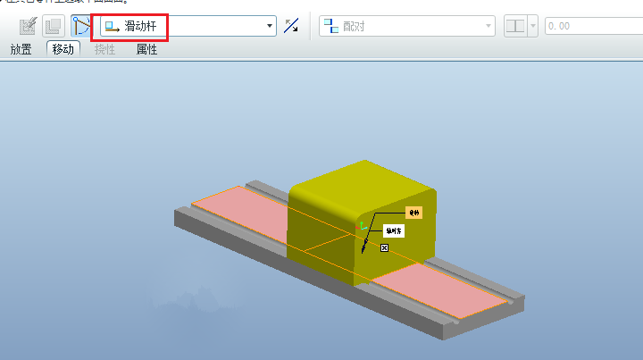This screenshot has height=360, width=643.
Task: Expand the arrow beside offset type button
Action: point(532,26)
